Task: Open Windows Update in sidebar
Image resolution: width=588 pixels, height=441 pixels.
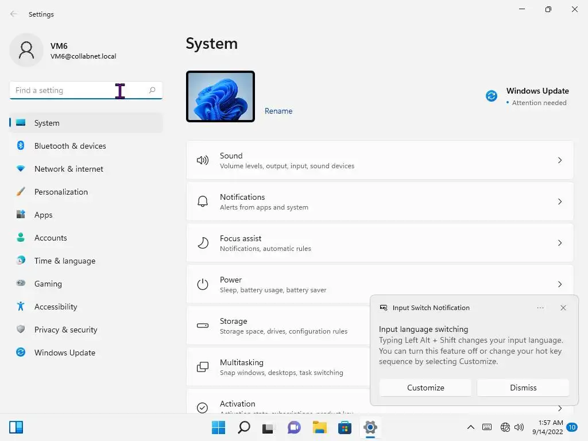Action: coord(86,353)
